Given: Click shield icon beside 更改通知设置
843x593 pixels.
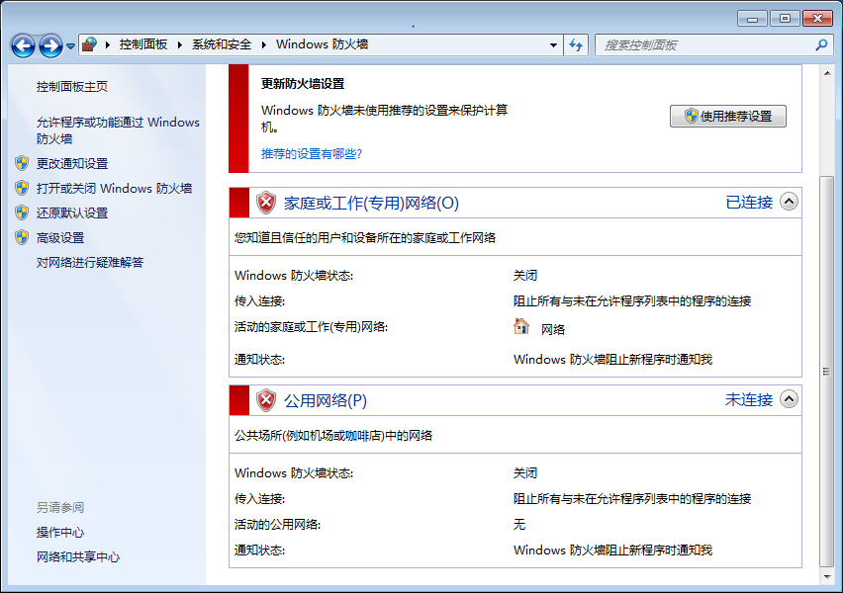Looking at the screenshot, I should 22,163.
